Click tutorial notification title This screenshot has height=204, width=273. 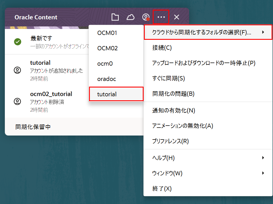point(40,63)
